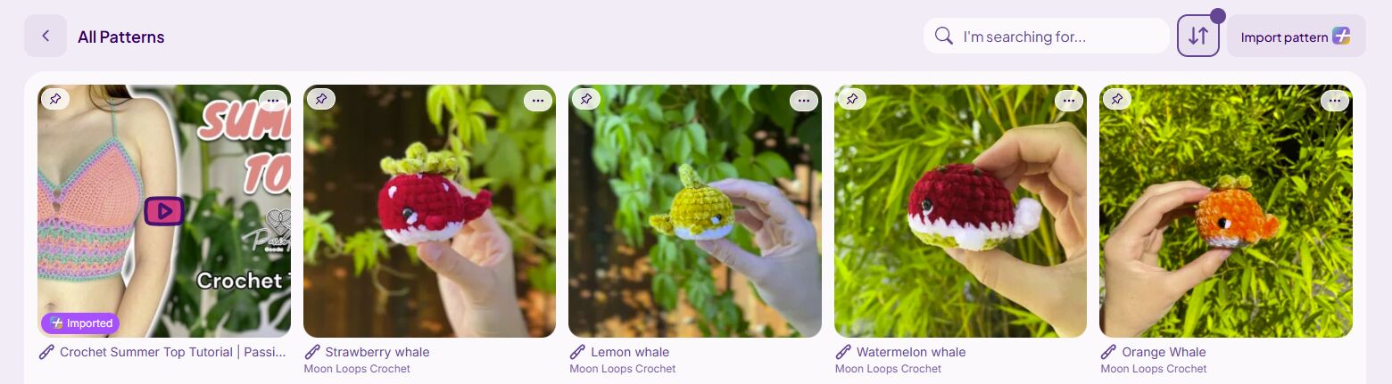Open options menu on Crochet Summer Top card
The height and width of the screenshot is (384, 1392).
pos(273,101)
